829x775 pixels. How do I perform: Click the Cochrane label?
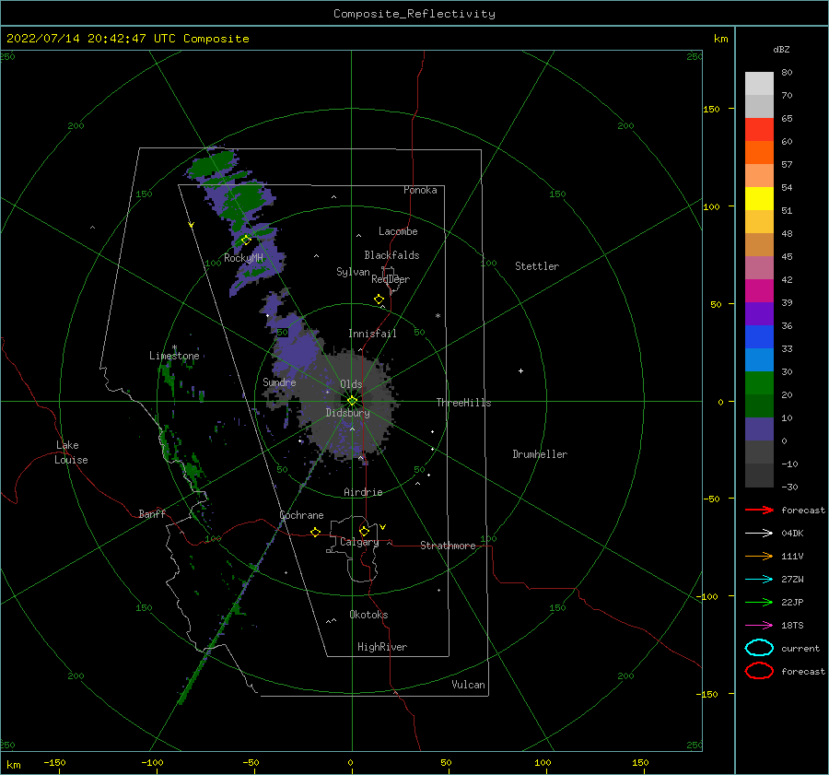[x=301, y=515]
